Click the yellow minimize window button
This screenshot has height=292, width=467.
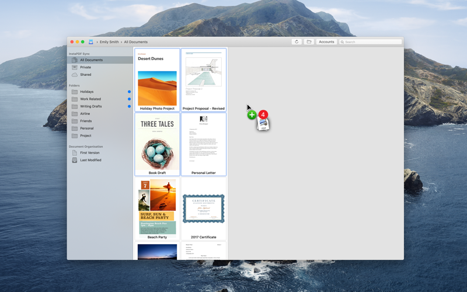(x=77, y=42)
